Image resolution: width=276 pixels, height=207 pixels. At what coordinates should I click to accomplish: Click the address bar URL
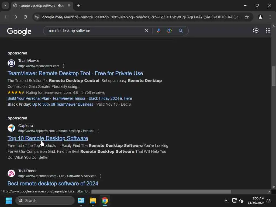coord(141,17)
